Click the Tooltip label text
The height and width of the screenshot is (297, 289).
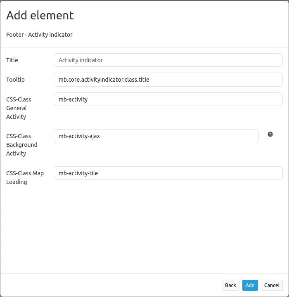[15, 80]
